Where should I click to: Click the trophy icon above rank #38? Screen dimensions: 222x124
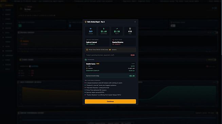click(130, 29)
